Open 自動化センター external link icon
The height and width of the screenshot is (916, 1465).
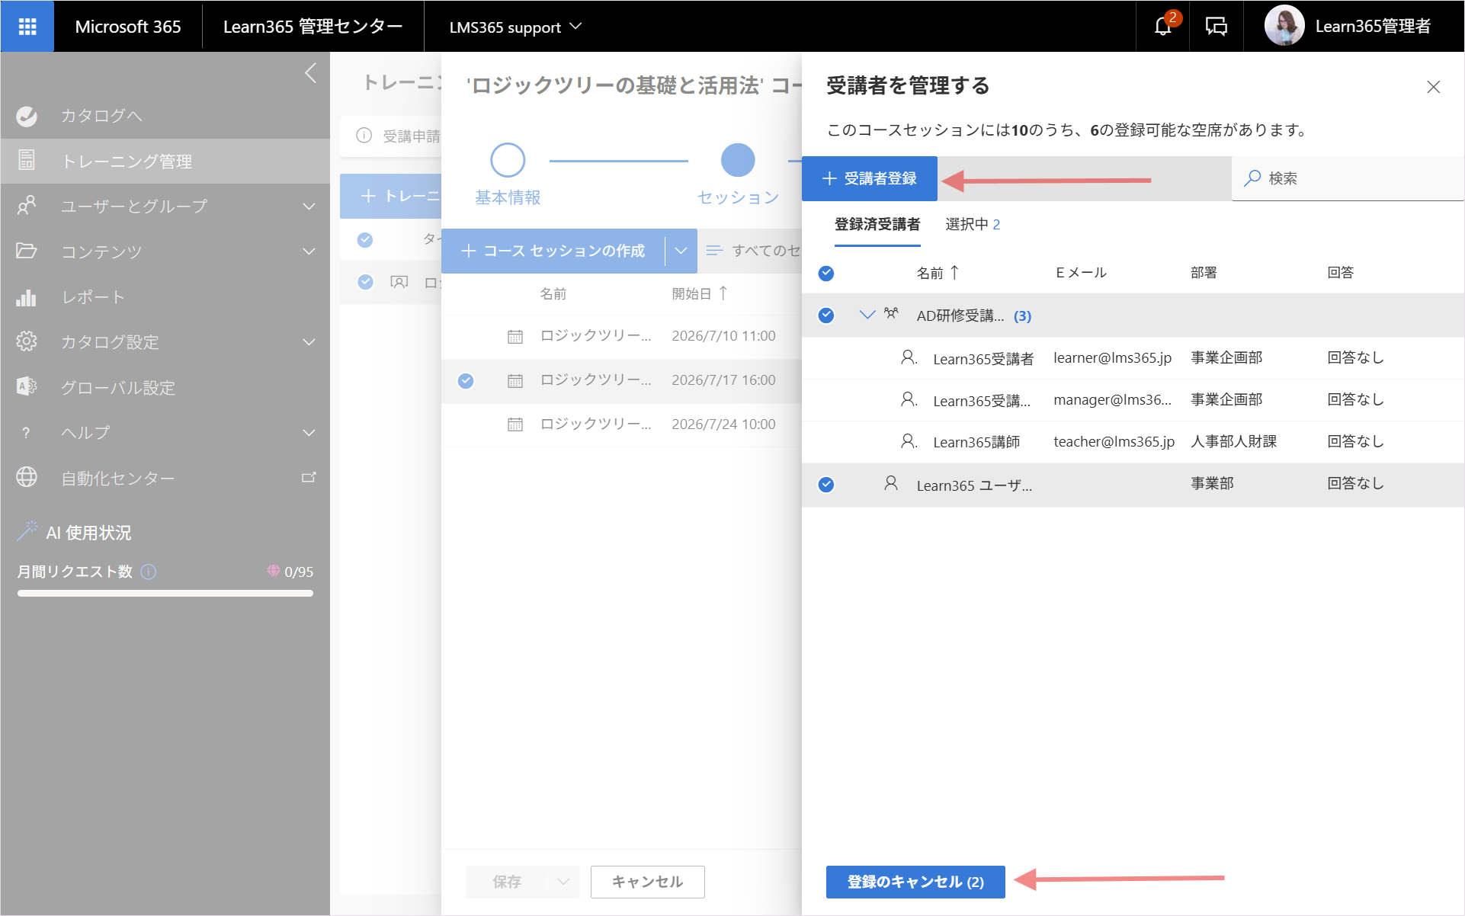click(309, 478)
